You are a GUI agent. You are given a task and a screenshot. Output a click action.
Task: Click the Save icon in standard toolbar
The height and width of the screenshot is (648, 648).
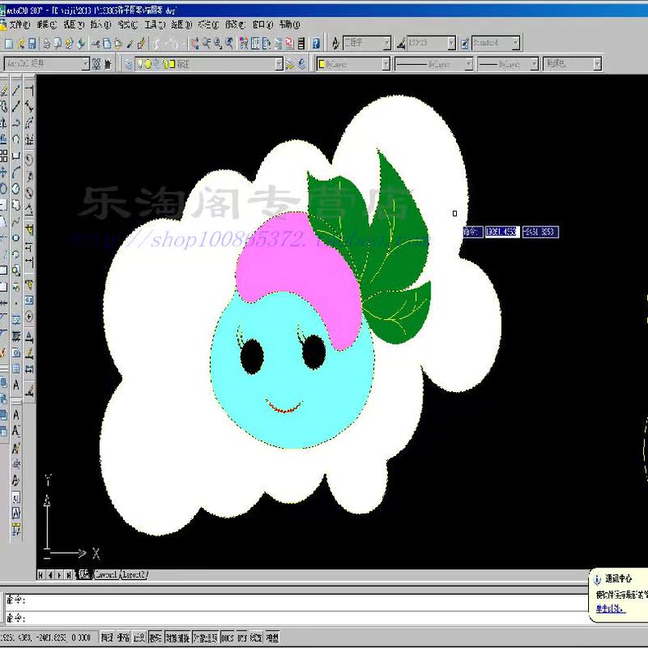[32, 43]
